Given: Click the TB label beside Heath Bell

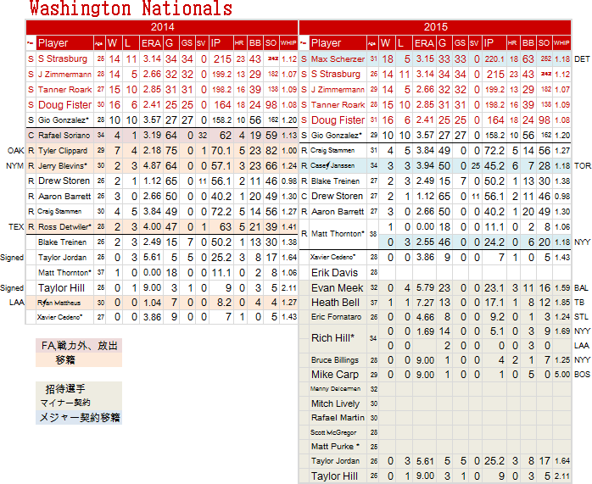Looking at the screenshot, I should [578, 303].
